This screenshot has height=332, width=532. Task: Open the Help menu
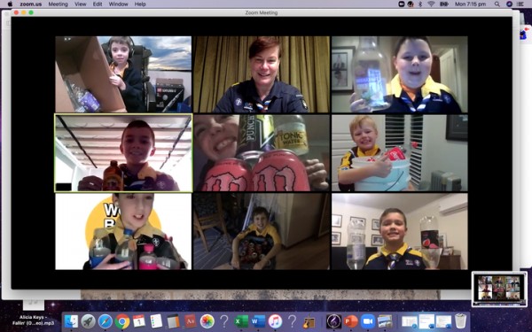click(x=140, y=4)
